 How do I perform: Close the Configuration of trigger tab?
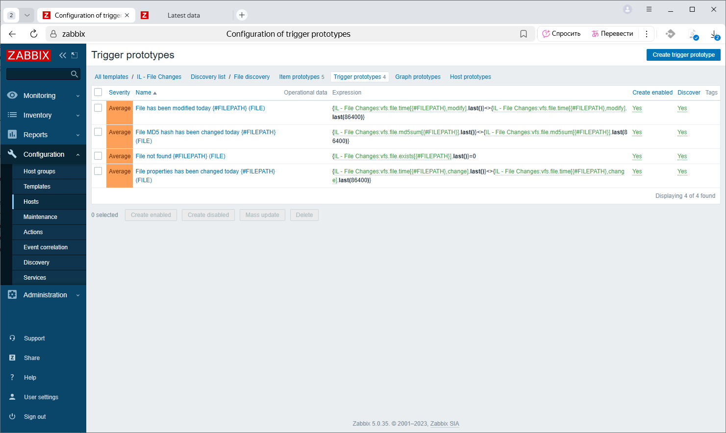point(127,15)
